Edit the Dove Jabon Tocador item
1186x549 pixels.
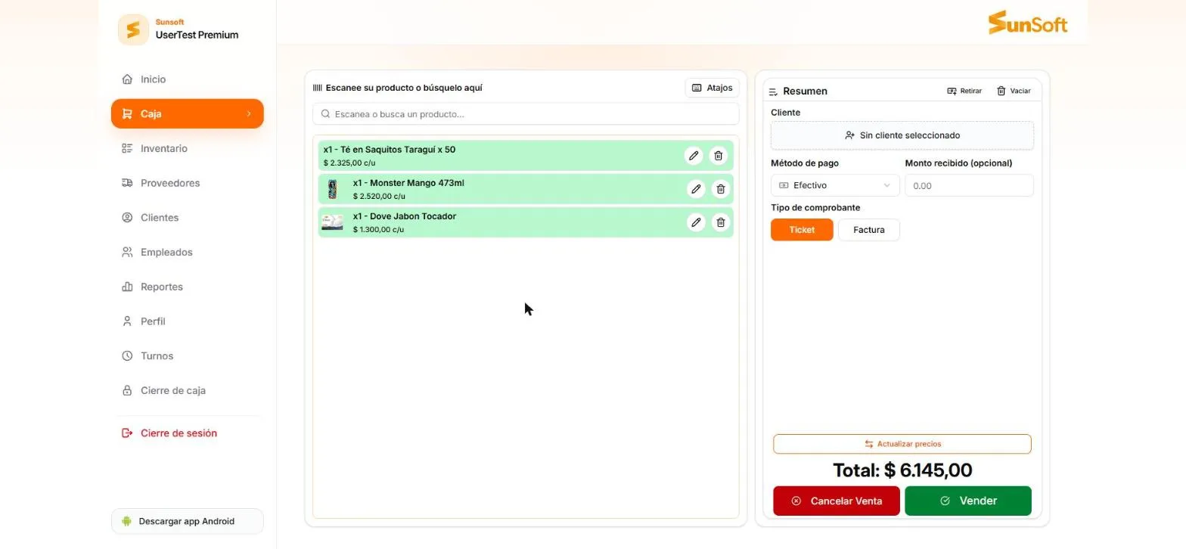(x=696, y=222)
